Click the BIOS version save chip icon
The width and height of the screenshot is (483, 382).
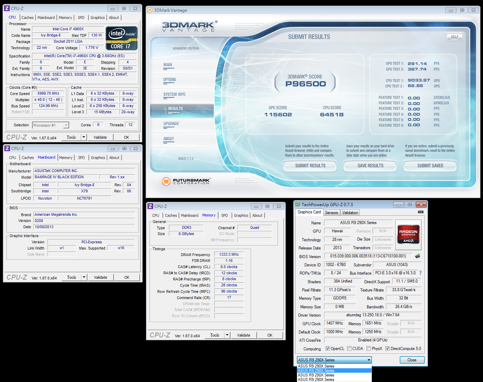[x=418, y=256]
